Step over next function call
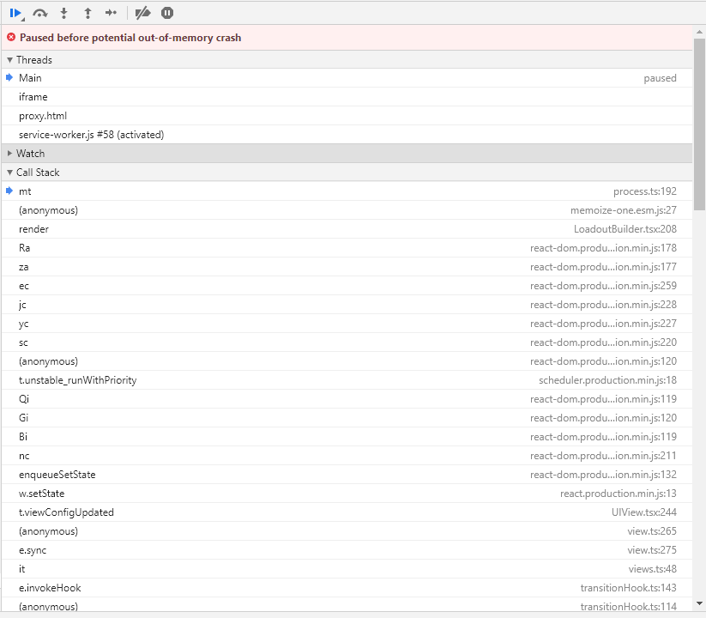Screen dimensions: 706x618 pyautogui.click(x=39, y=12)
